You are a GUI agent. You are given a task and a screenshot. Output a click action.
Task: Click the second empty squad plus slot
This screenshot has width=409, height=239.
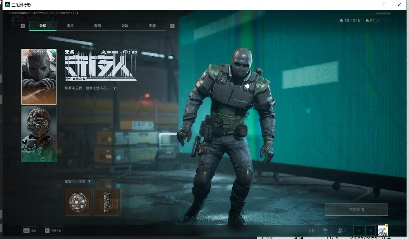tap(370, 231)
